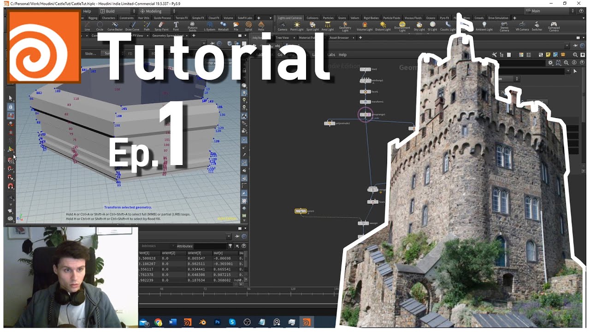Open Photoshop from the taskbar
590x332 pixels.
pyautogui.click(x=217, y=322)
